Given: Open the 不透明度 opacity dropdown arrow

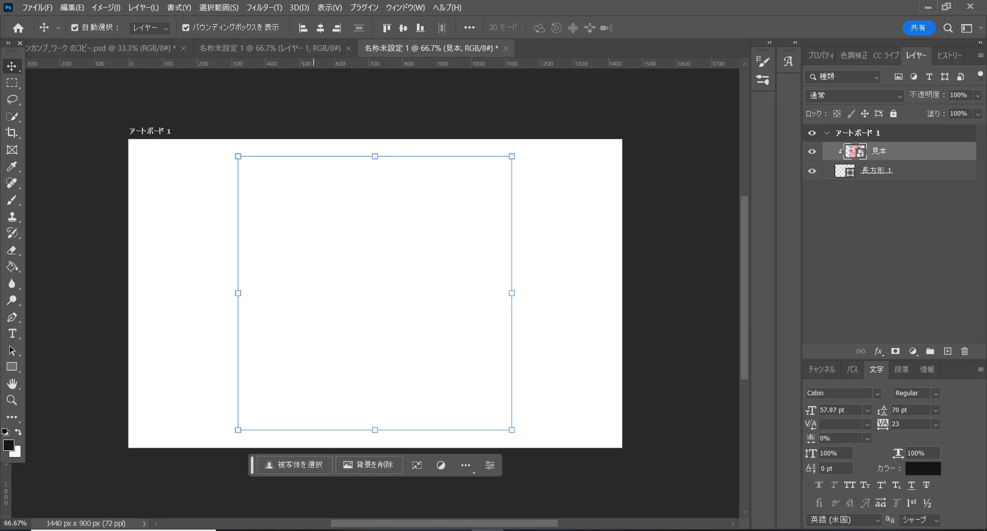Looking at the screenshot, I should (x=978, y=95).
